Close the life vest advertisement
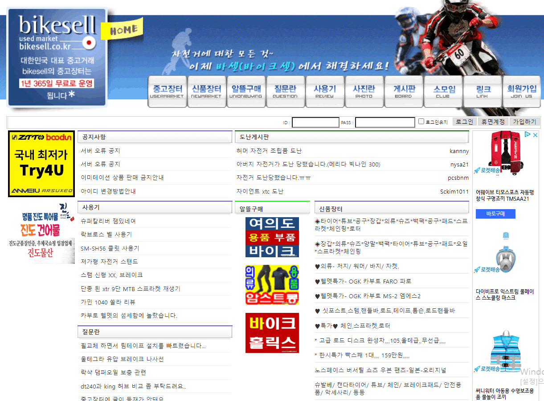The height and width of the screenshot is (401, 544). (x=536, y=135)
